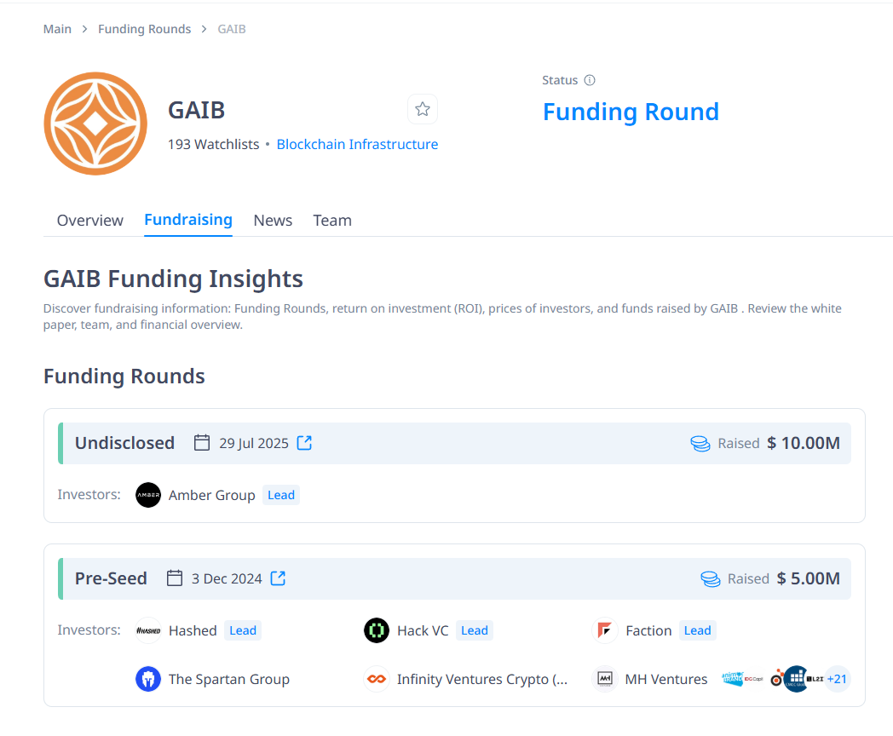Go to Funding Rounds breadcrumb
Screen dimensions: 893x736
pos(144,29)
